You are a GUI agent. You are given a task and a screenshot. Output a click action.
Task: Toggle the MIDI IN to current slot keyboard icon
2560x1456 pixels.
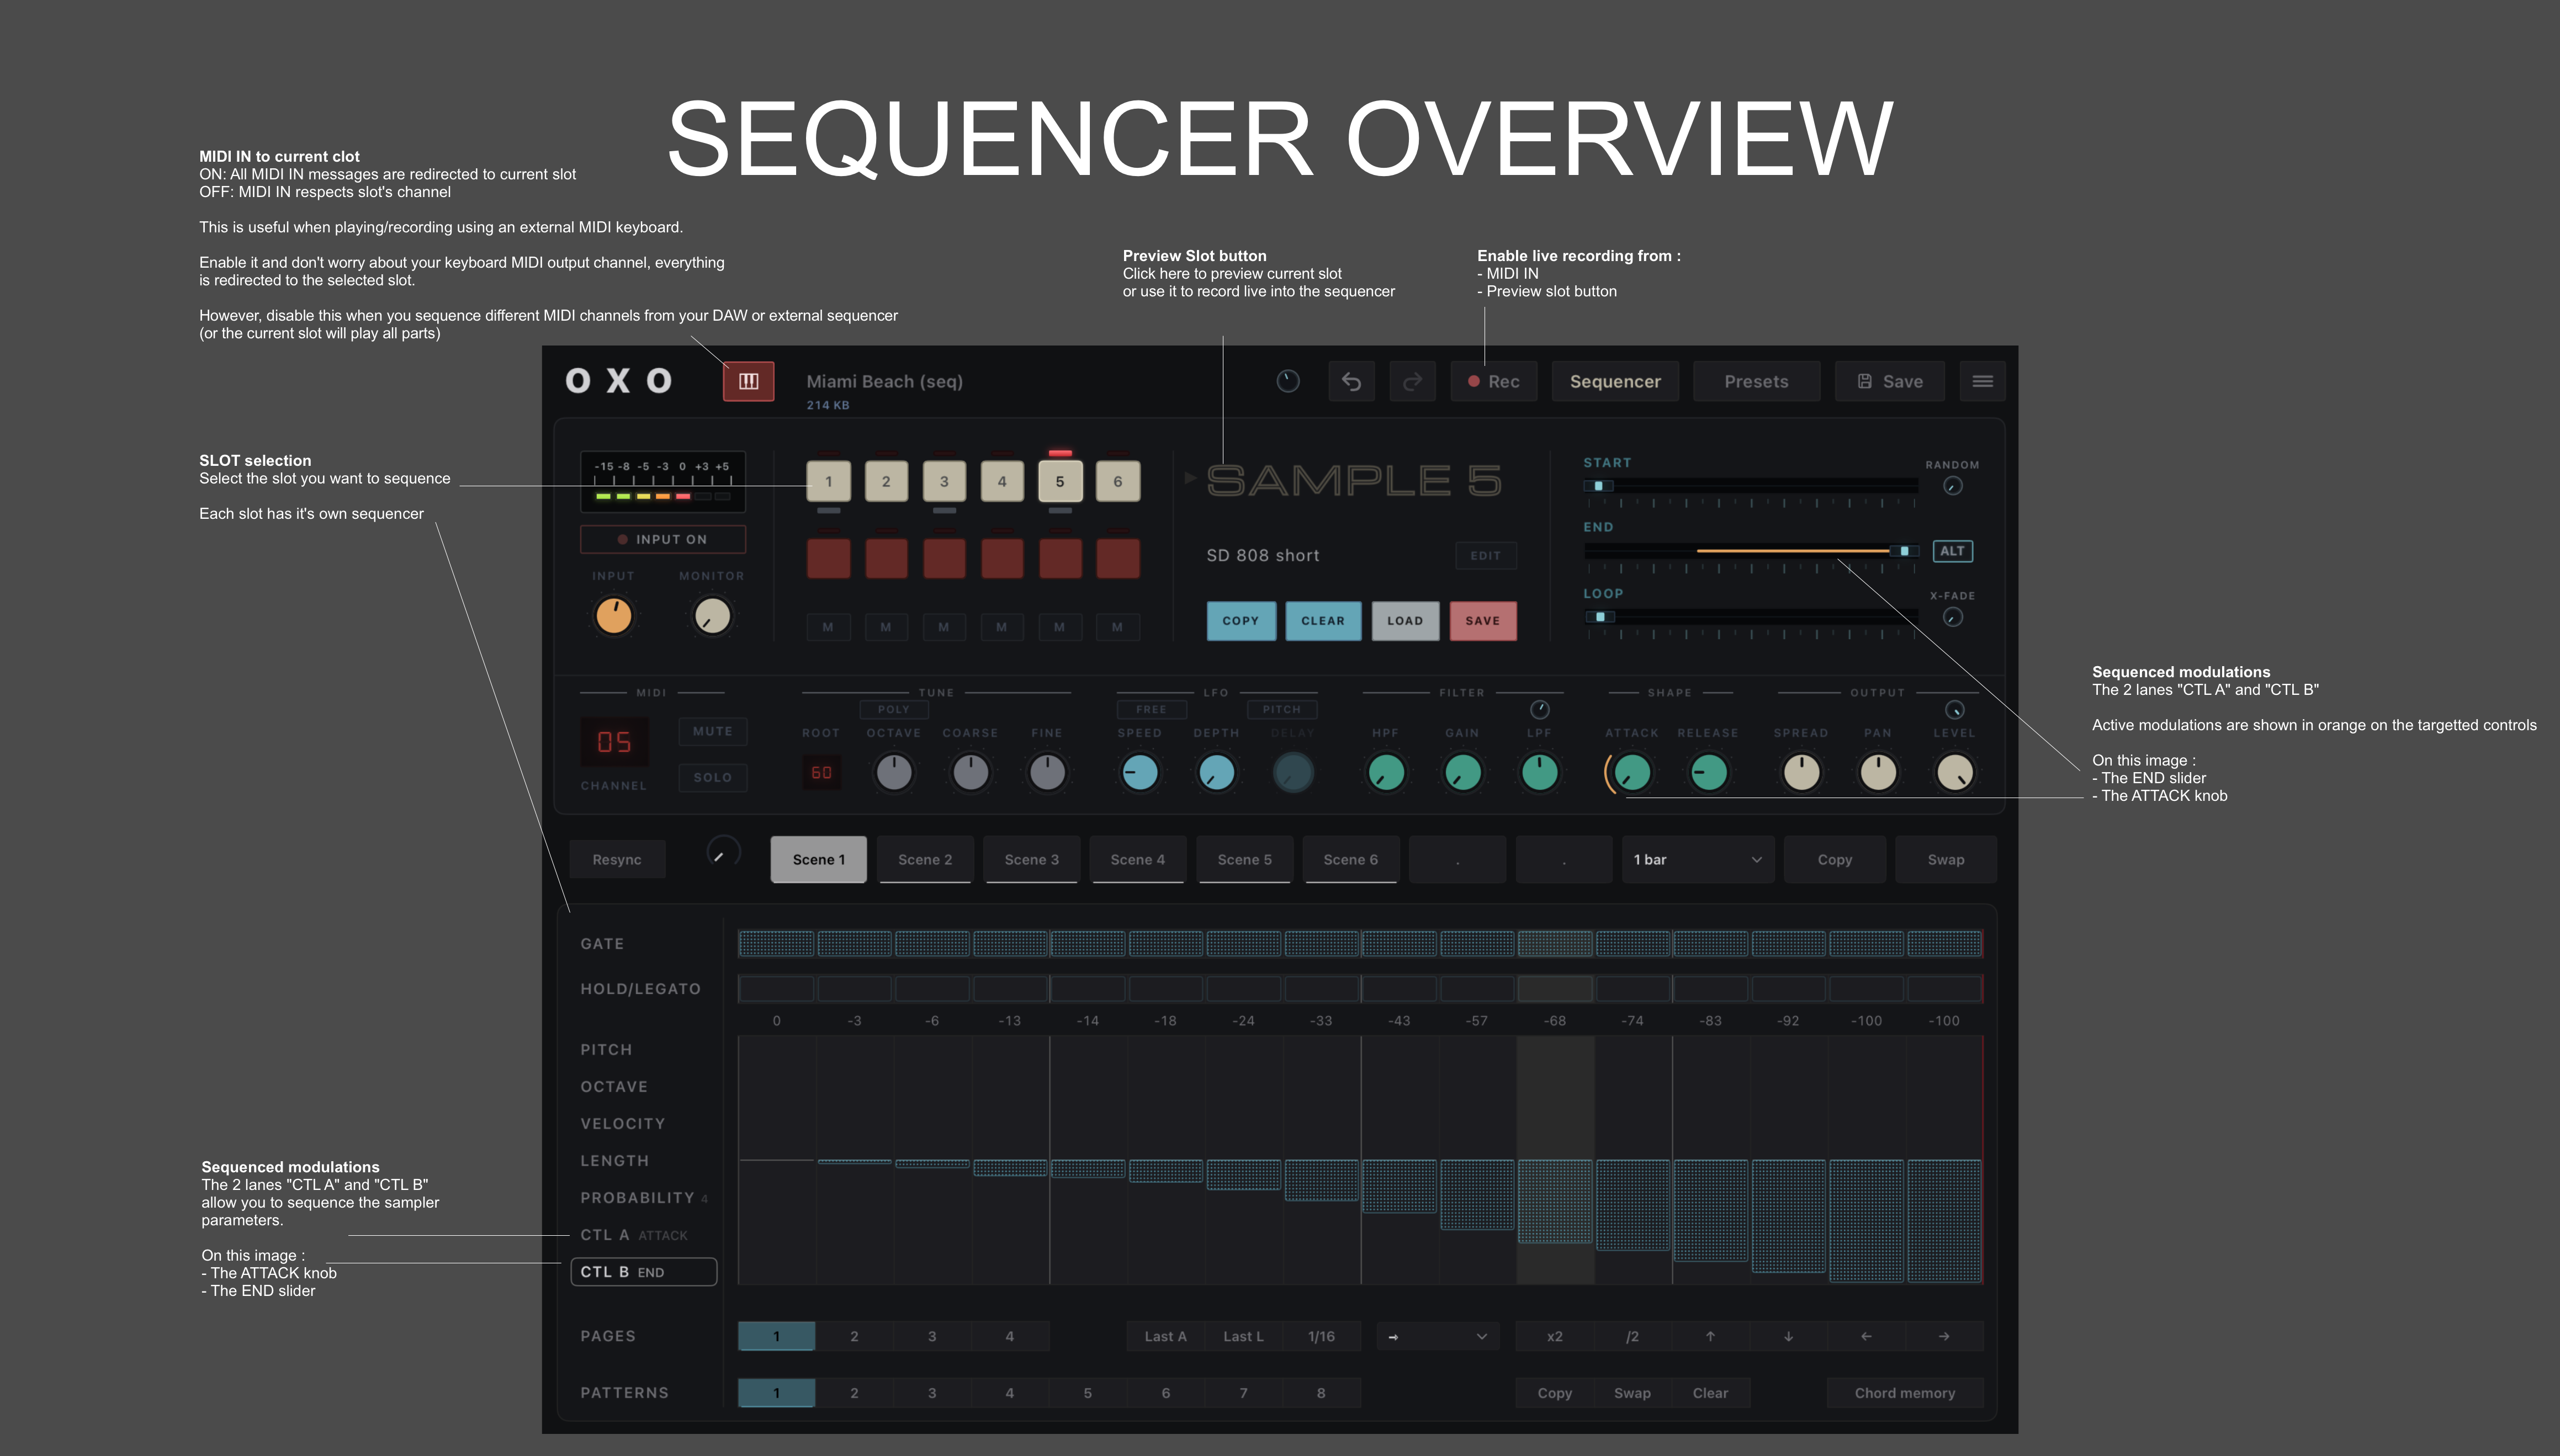pyautogui.click(x=748, y=381)
